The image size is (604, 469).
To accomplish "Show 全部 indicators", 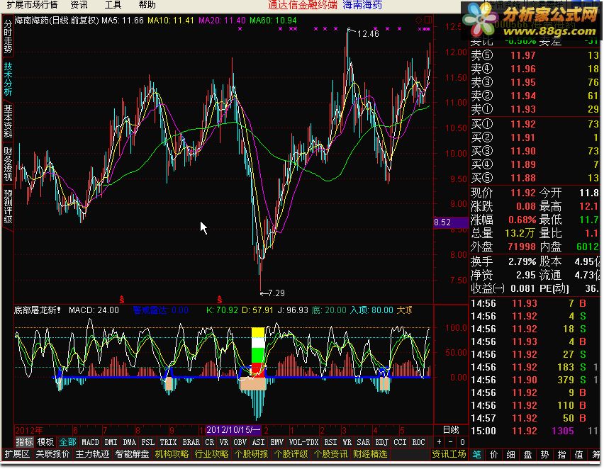I will [x=68, y=442].
